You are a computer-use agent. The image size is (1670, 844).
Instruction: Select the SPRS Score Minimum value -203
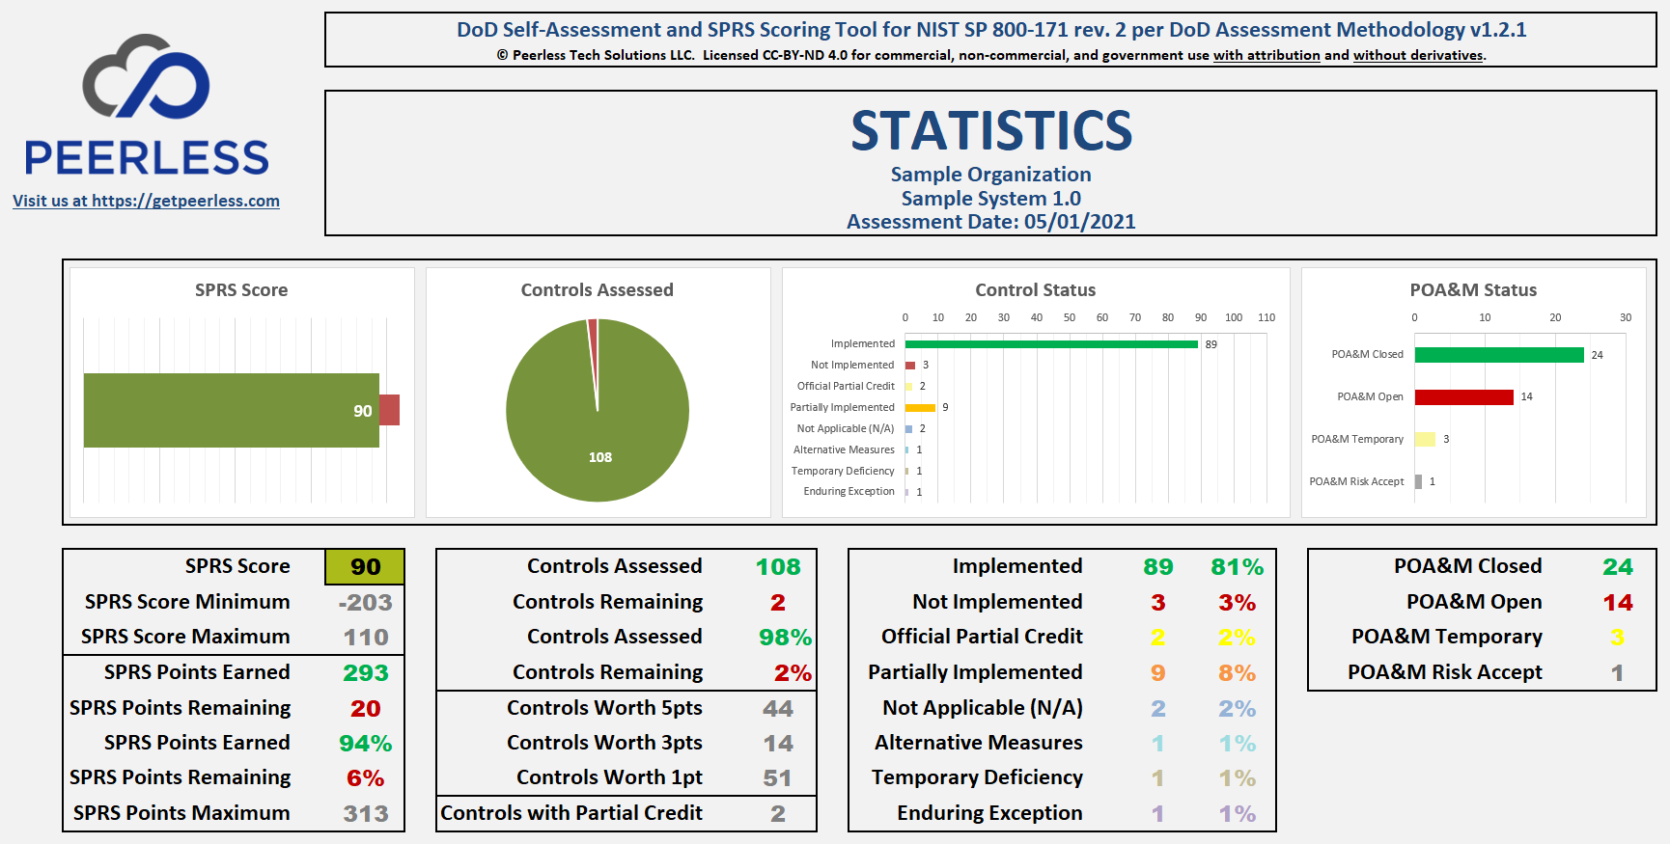365,603
